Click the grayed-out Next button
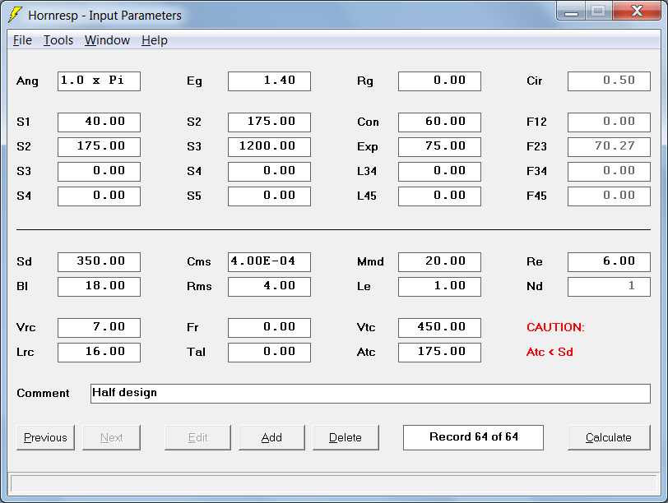Image resolution: width=668 pixels, height=503 pixels. (x=111, y=437)
